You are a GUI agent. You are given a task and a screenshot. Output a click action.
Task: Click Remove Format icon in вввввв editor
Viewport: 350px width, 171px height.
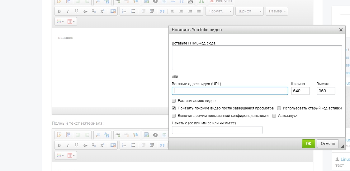[x=113, y=12]
